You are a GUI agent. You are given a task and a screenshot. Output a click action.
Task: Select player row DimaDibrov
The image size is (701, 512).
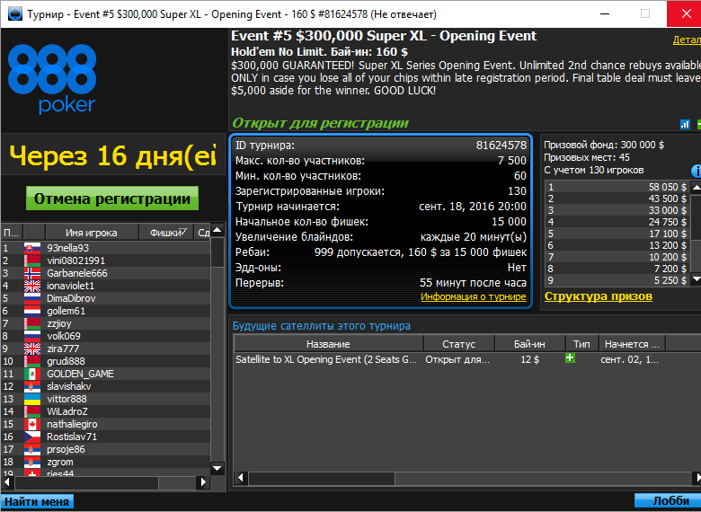point(106,298)
